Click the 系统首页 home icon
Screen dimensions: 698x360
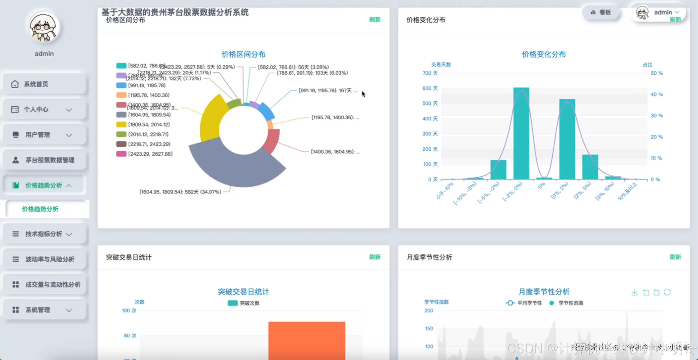pos(15,84)
